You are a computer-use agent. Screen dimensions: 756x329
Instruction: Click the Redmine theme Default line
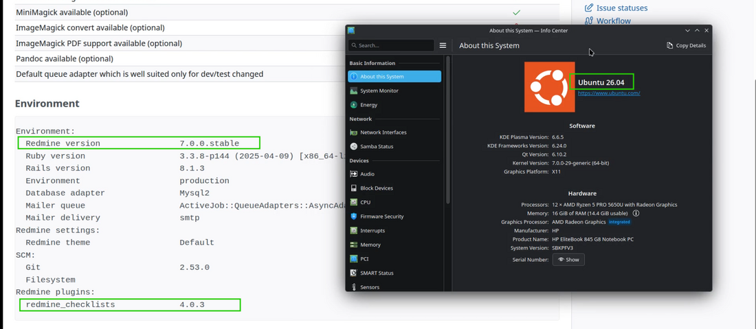(120, 243)
